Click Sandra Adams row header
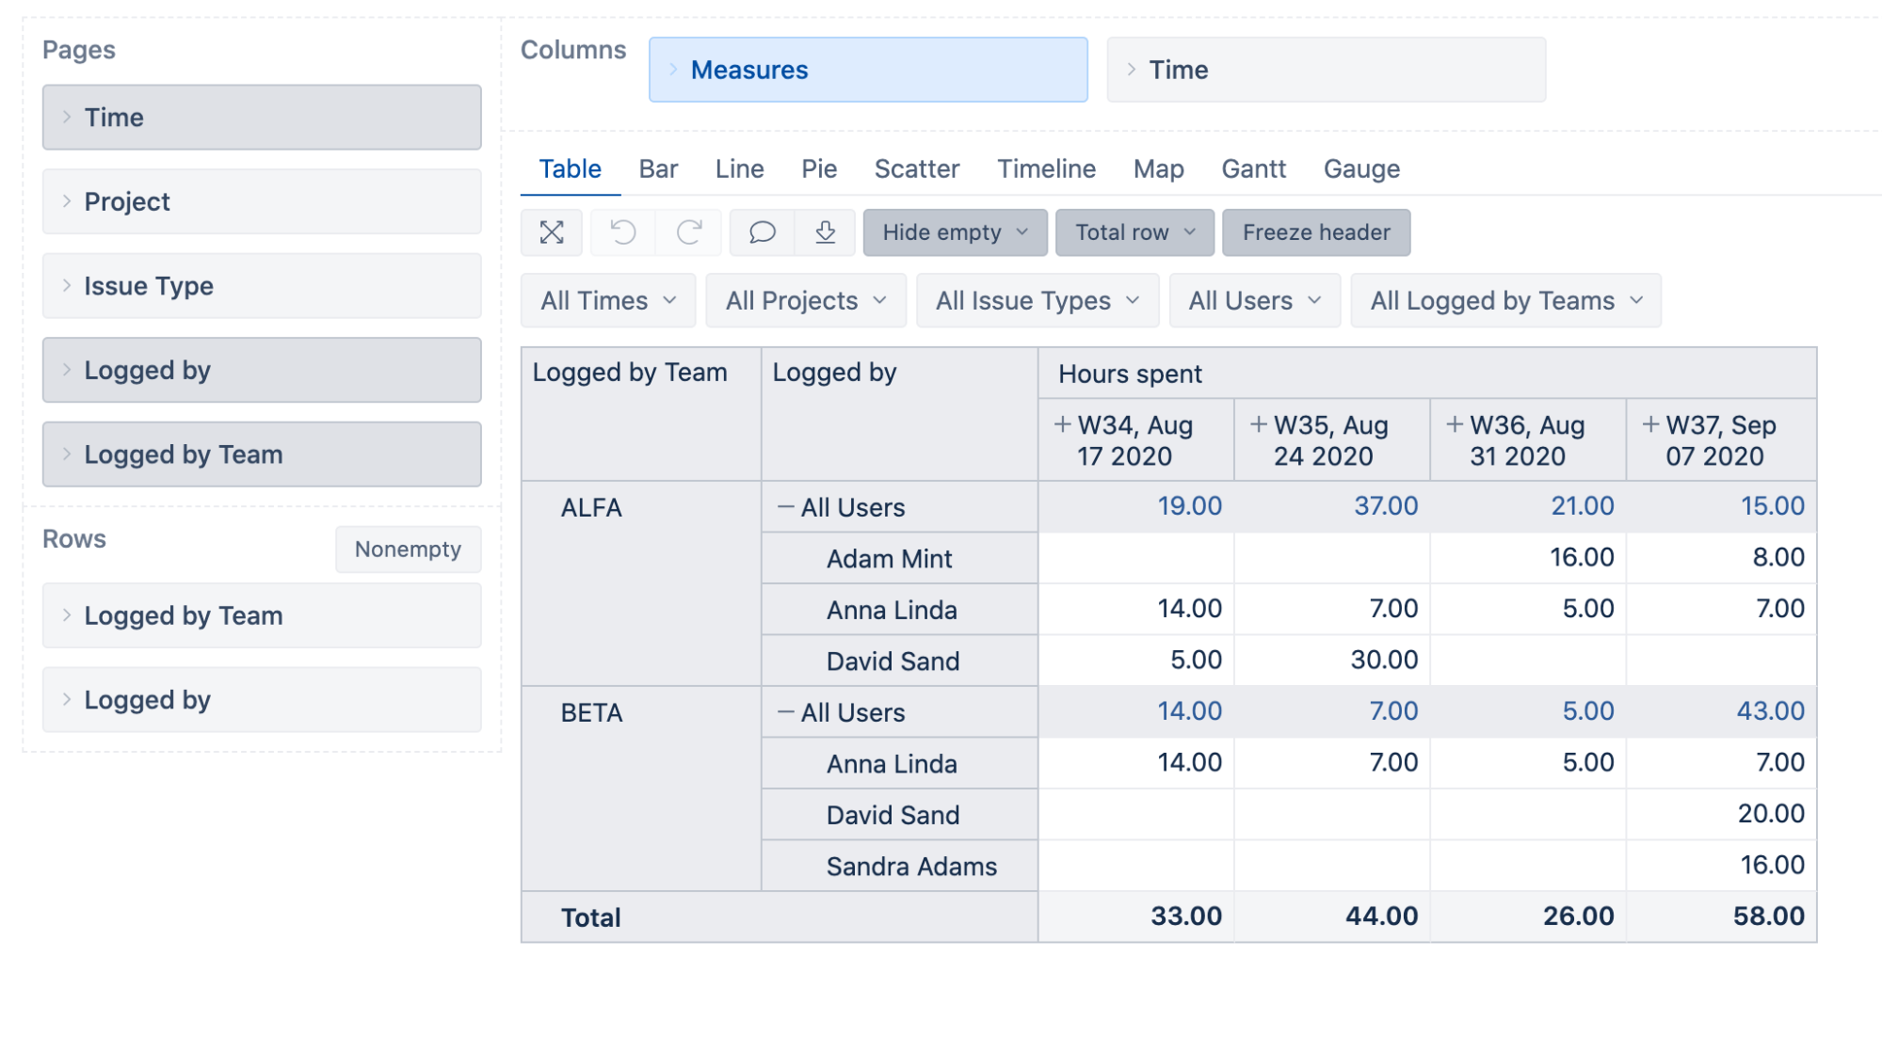The height and width of the screenshot is (1052, 1882). click(900, 867)
